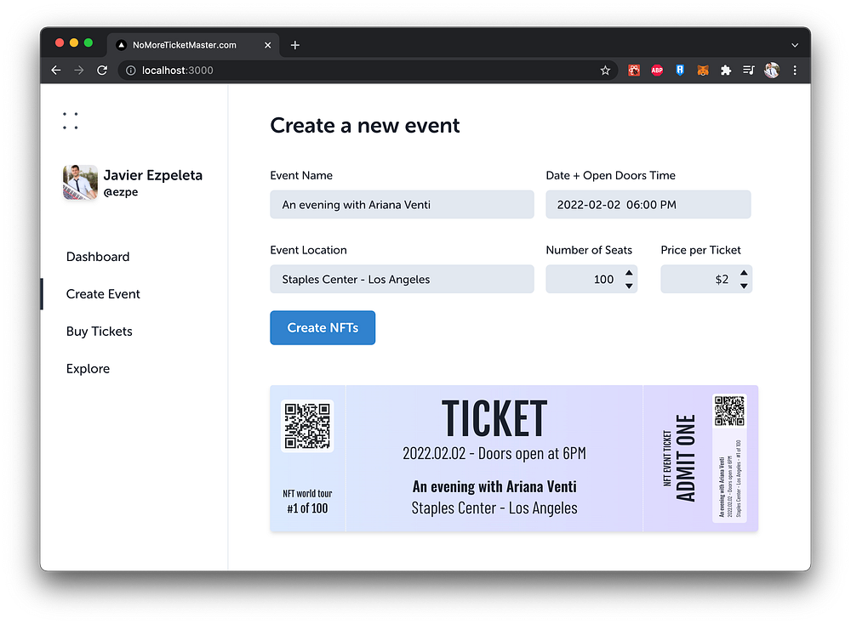Screen dimensions: 851x624
Task: Click Javier Ezpeleta's profile avatar
Action: [x=80, y=183]
